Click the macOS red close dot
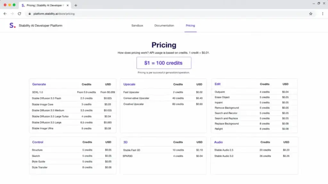The image size is (328, 184). point(5,5)
